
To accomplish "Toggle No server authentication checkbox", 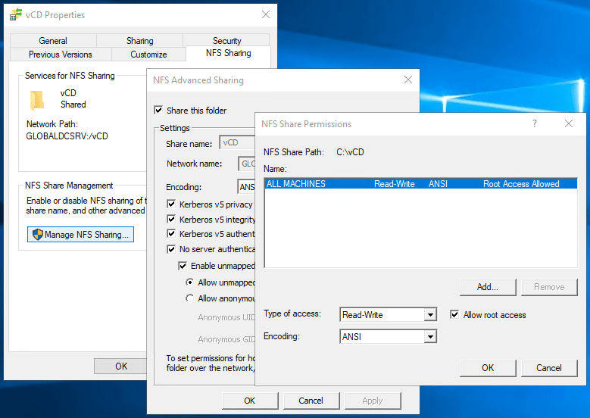I will tap(171, 249).
